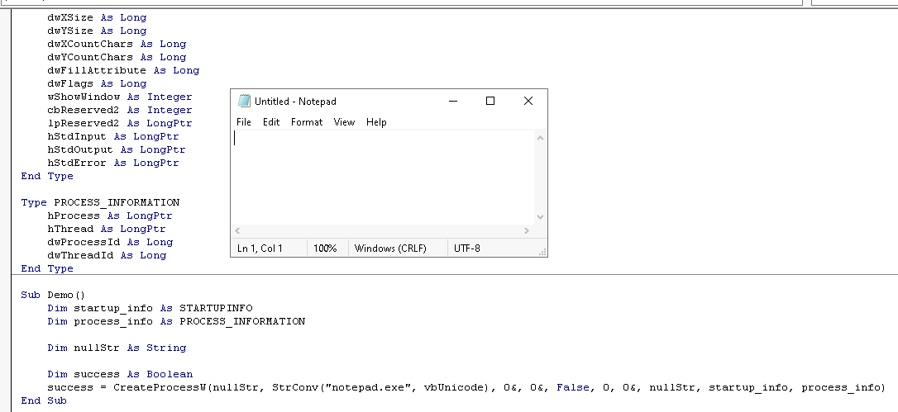Minimize the Notepad window
898x412 pixels.
tap(453, 101)
